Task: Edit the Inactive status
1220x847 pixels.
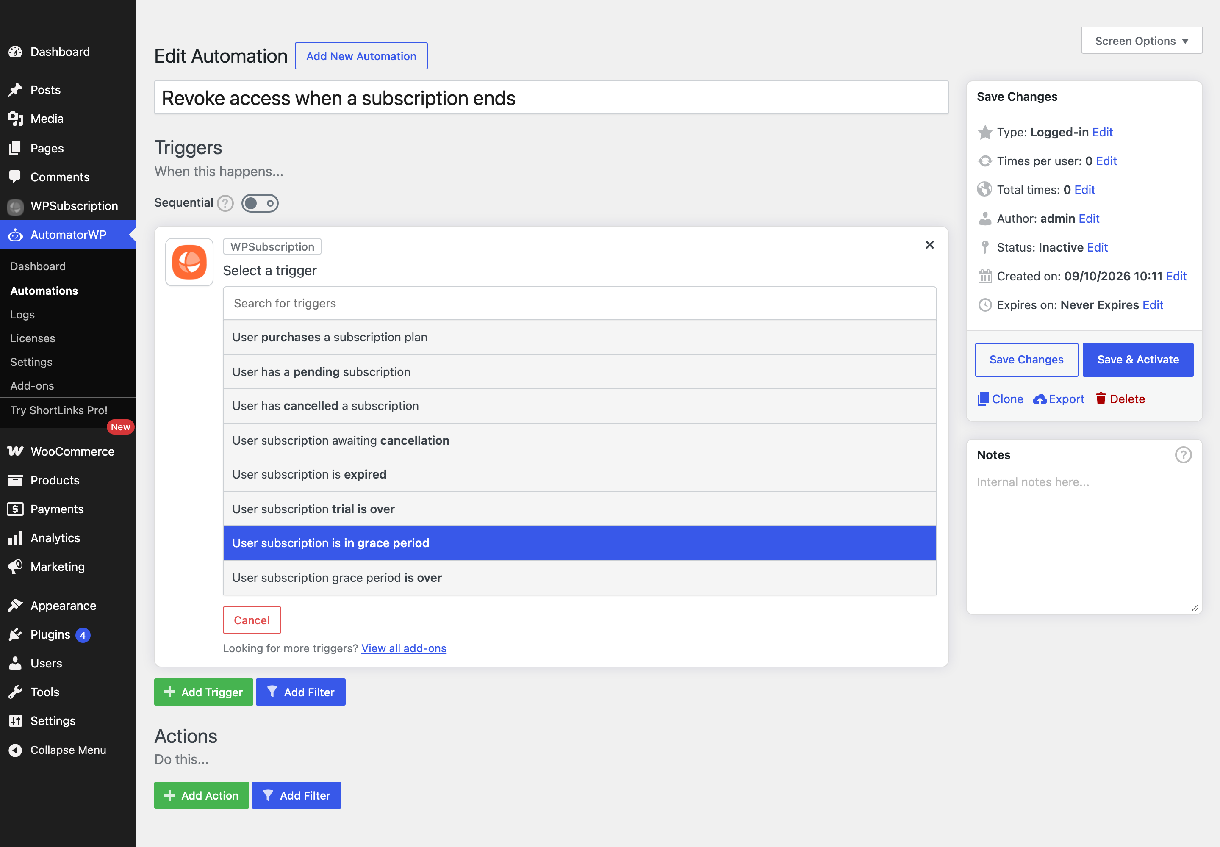Action: coord(1097,247)
